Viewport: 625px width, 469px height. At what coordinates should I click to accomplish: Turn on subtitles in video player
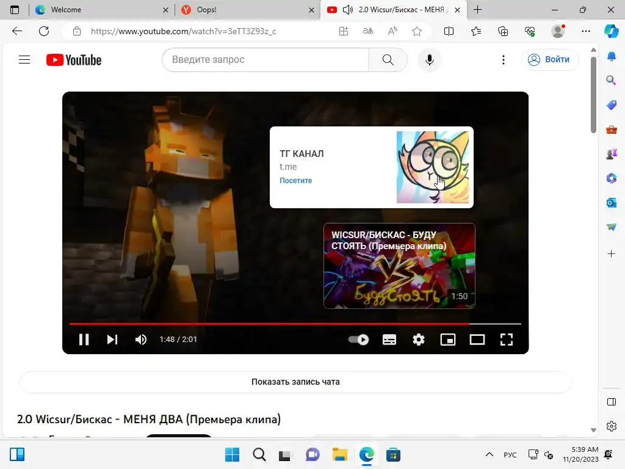click(389, 340)
